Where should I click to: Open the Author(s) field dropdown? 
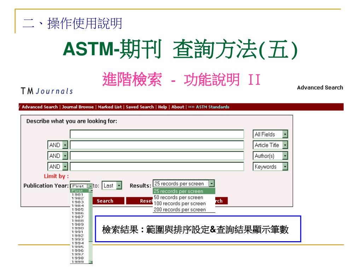point(270,156)
